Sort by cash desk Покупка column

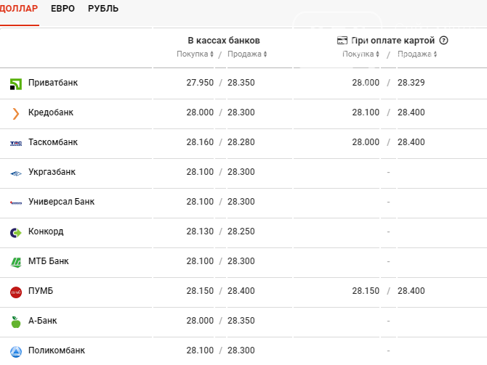[195, 54]
